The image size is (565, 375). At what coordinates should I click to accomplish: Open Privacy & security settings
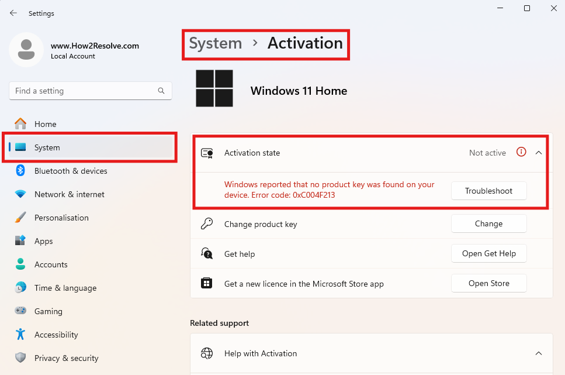pyautogui.click(x=90, y=358)
